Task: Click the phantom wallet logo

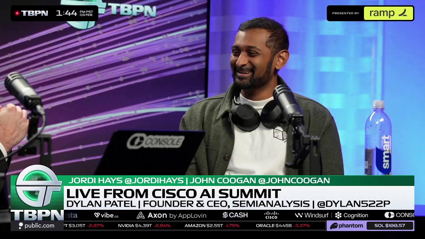Action: click(x=346, y=226)
